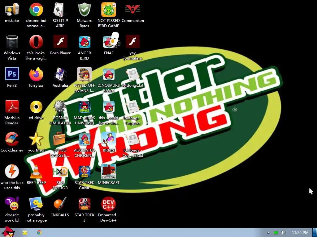Open the Start menu angry bird button
317x237 pixels.
coord(8,231)
